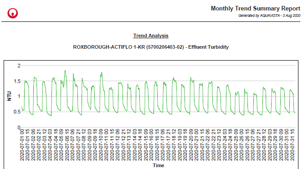Click x-axis label '2020-07-12 06'

118,145
